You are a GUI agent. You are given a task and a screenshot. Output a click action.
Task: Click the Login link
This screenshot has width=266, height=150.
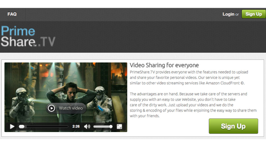[228, 14]
